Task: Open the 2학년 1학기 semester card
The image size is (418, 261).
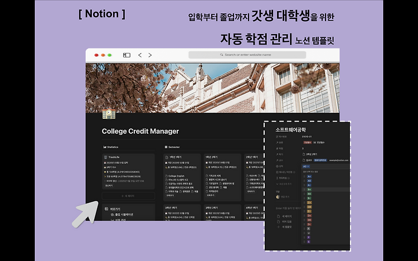Action: pos(254,177)
